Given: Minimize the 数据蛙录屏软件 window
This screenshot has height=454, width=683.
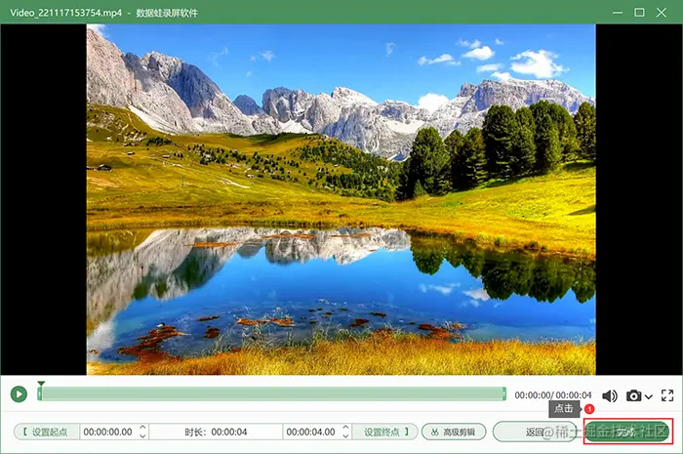Looking at the screenshot, I should pos(618,13).
